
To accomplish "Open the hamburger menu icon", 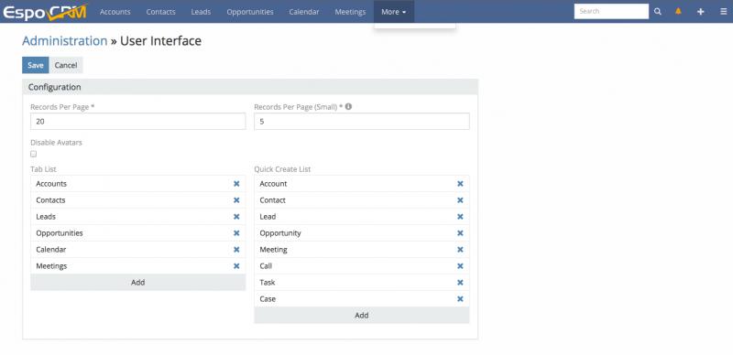I will coord(723,12).
